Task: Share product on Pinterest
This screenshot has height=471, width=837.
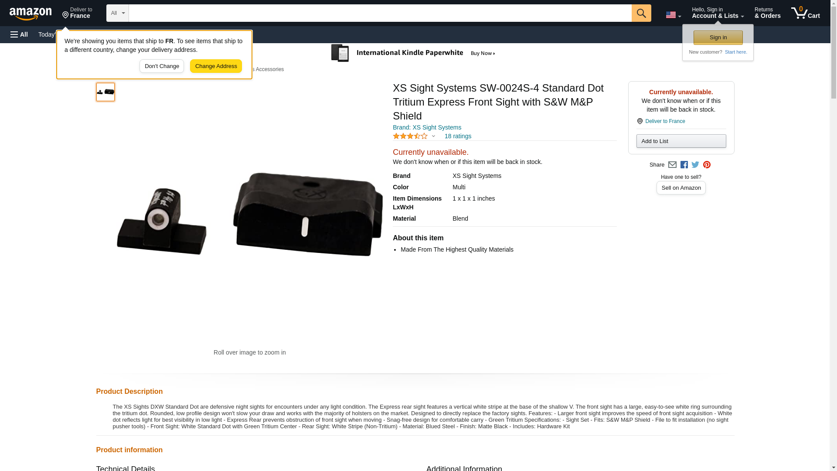Action: (x=707, y=165)
